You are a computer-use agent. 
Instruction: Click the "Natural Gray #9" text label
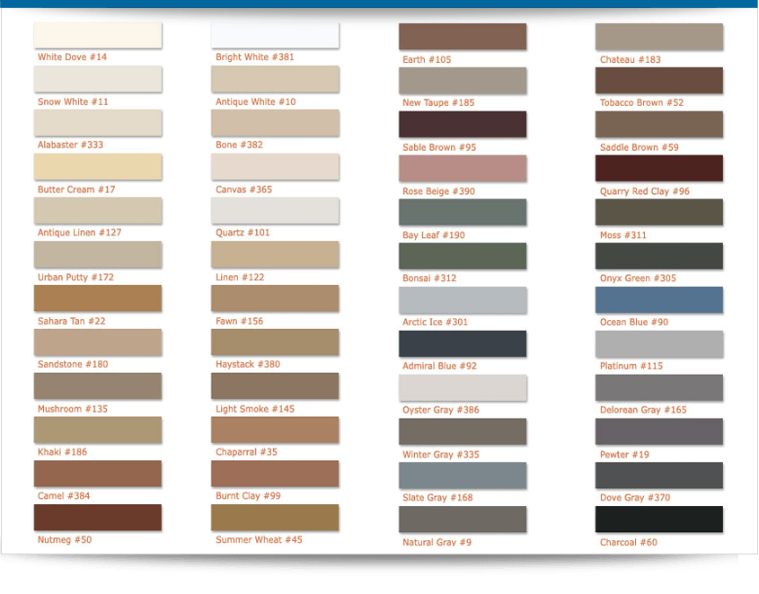click(x=437, y=542)
